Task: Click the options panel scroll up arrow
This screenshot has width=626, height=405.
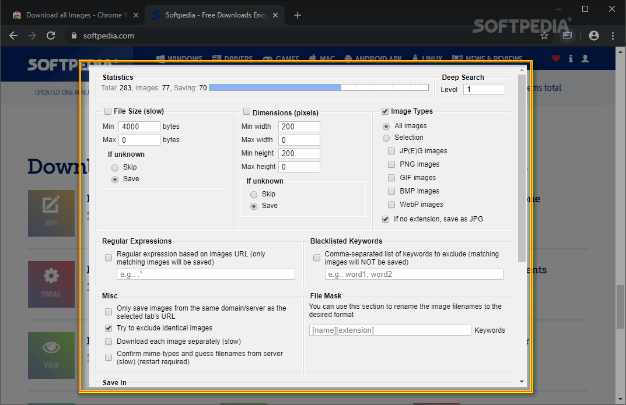Action: point(522,70)
